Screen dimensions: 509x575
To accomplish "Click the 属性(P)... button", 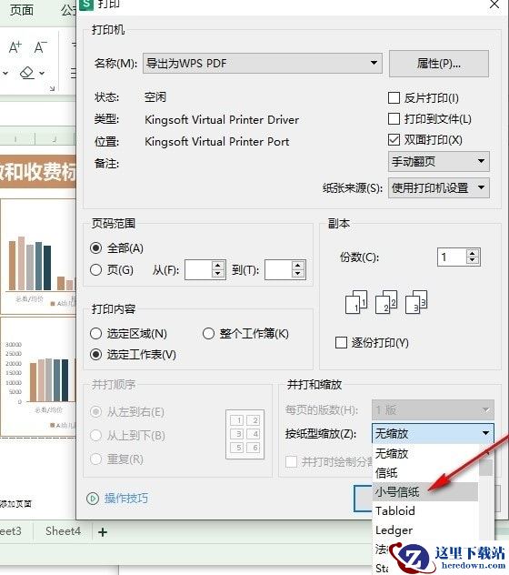I will tap(439, 64).
